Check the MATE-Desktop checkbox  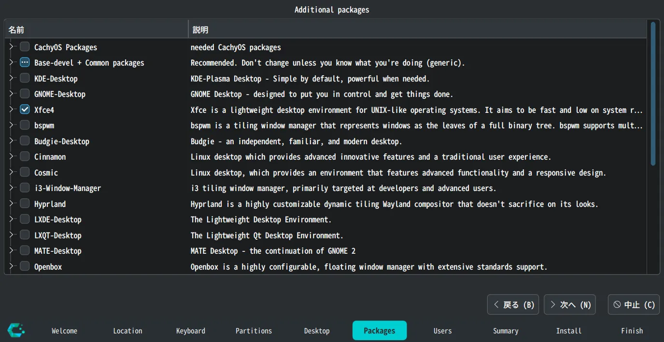tap(25, 251)
